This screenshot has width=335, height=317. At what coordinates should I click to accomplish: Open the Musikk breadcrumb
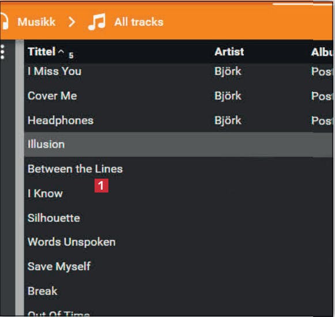36,22
